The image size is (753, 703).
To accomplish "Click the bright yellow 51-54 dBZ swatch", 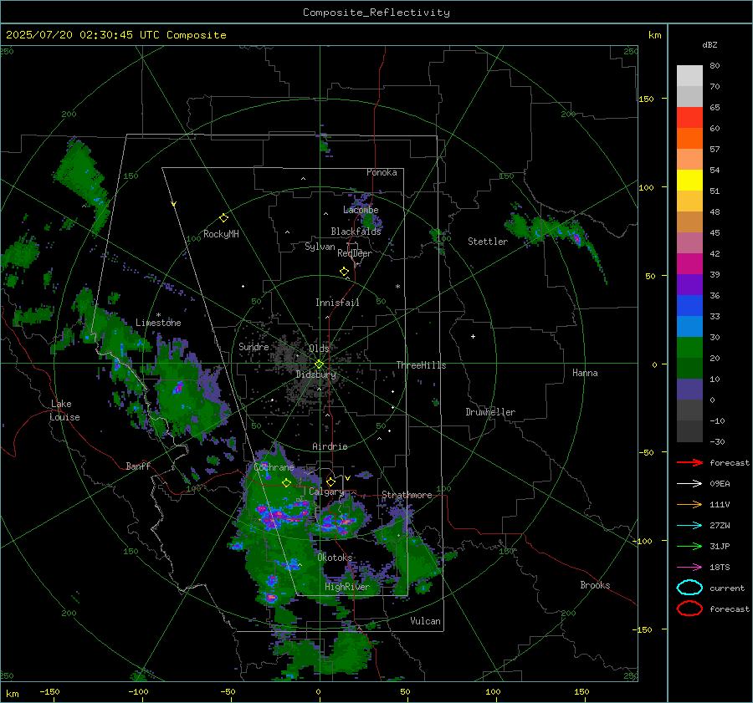I will point(689,181).
